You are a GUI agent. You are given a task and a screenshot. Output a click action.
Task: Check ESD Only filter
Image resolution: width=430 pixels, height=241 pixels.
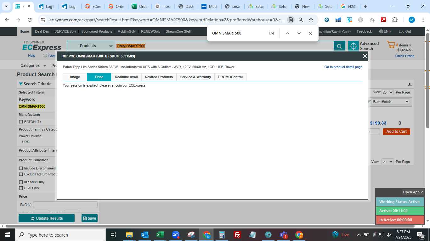pyautogui.click(x=21, y=188)
